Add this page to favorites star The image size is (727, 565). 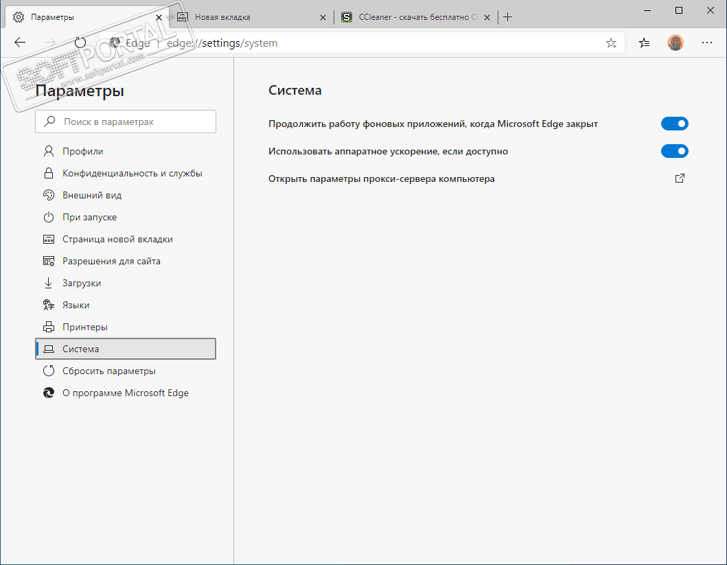pyautogui.click(x=611, y=43)
